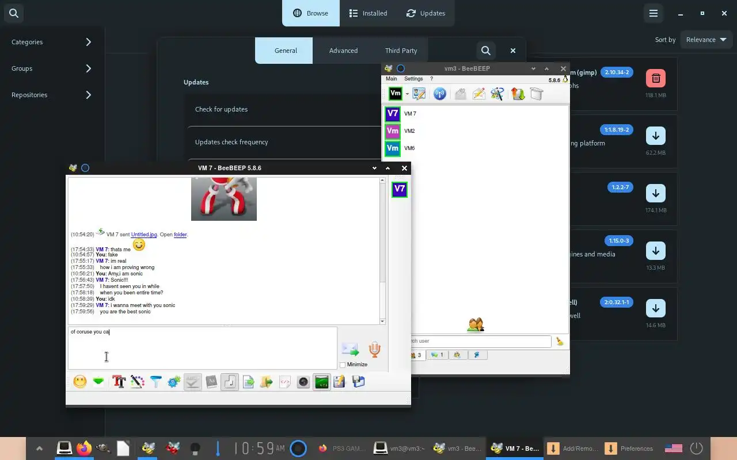
Task: Click the V7 avatar in chat side panel
Action: 400,189
